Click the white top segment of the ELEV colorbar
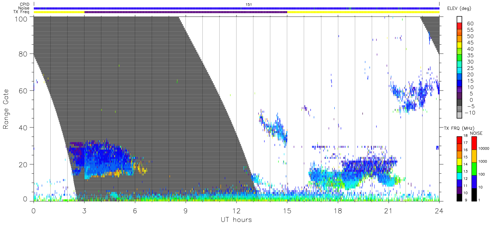The image size is (494, 228). pyautogui.click(x=459, y=19)
